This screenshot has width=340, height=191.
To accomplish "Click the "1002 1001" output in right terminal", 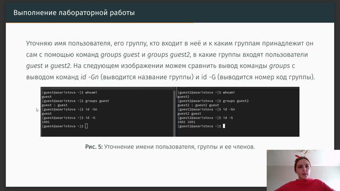I will [186, 122].
